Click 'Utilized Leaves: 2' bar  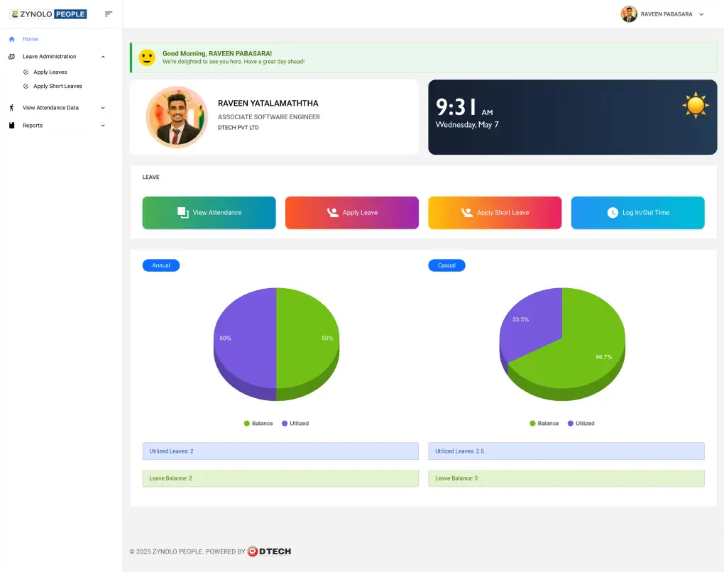pos(280,451)
